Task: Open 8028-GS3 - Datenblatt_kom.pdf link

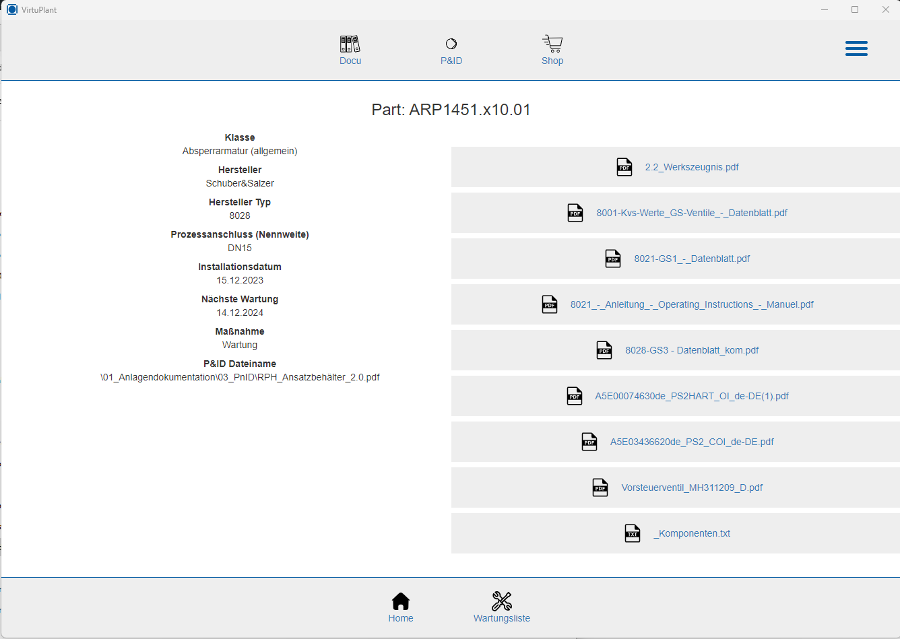Action: tap(692, 350)
